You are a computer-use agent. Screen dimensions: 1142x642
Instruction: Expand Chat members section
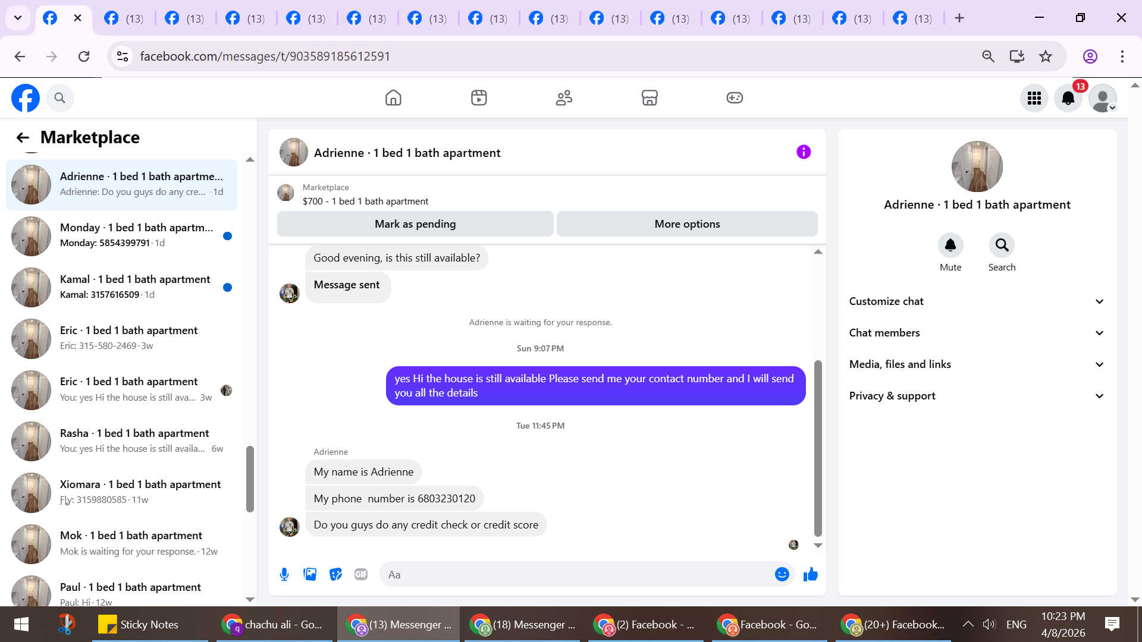(977, 333)
